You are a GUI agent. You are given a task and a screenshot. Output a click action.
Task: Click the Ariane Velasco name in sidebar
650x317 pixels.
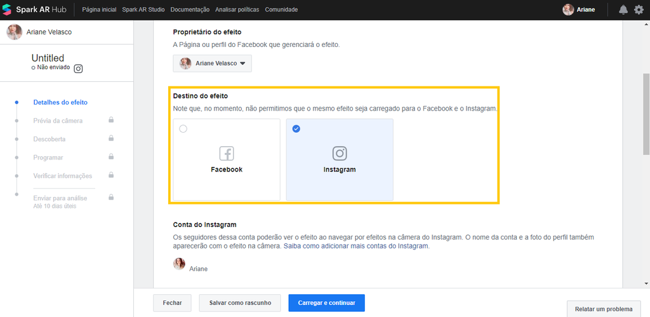(49, 32)
